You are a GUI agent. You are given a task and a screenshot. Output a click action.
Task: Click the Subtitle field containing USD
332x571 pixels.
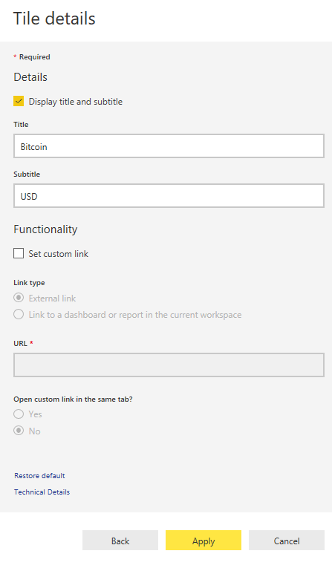169,196
